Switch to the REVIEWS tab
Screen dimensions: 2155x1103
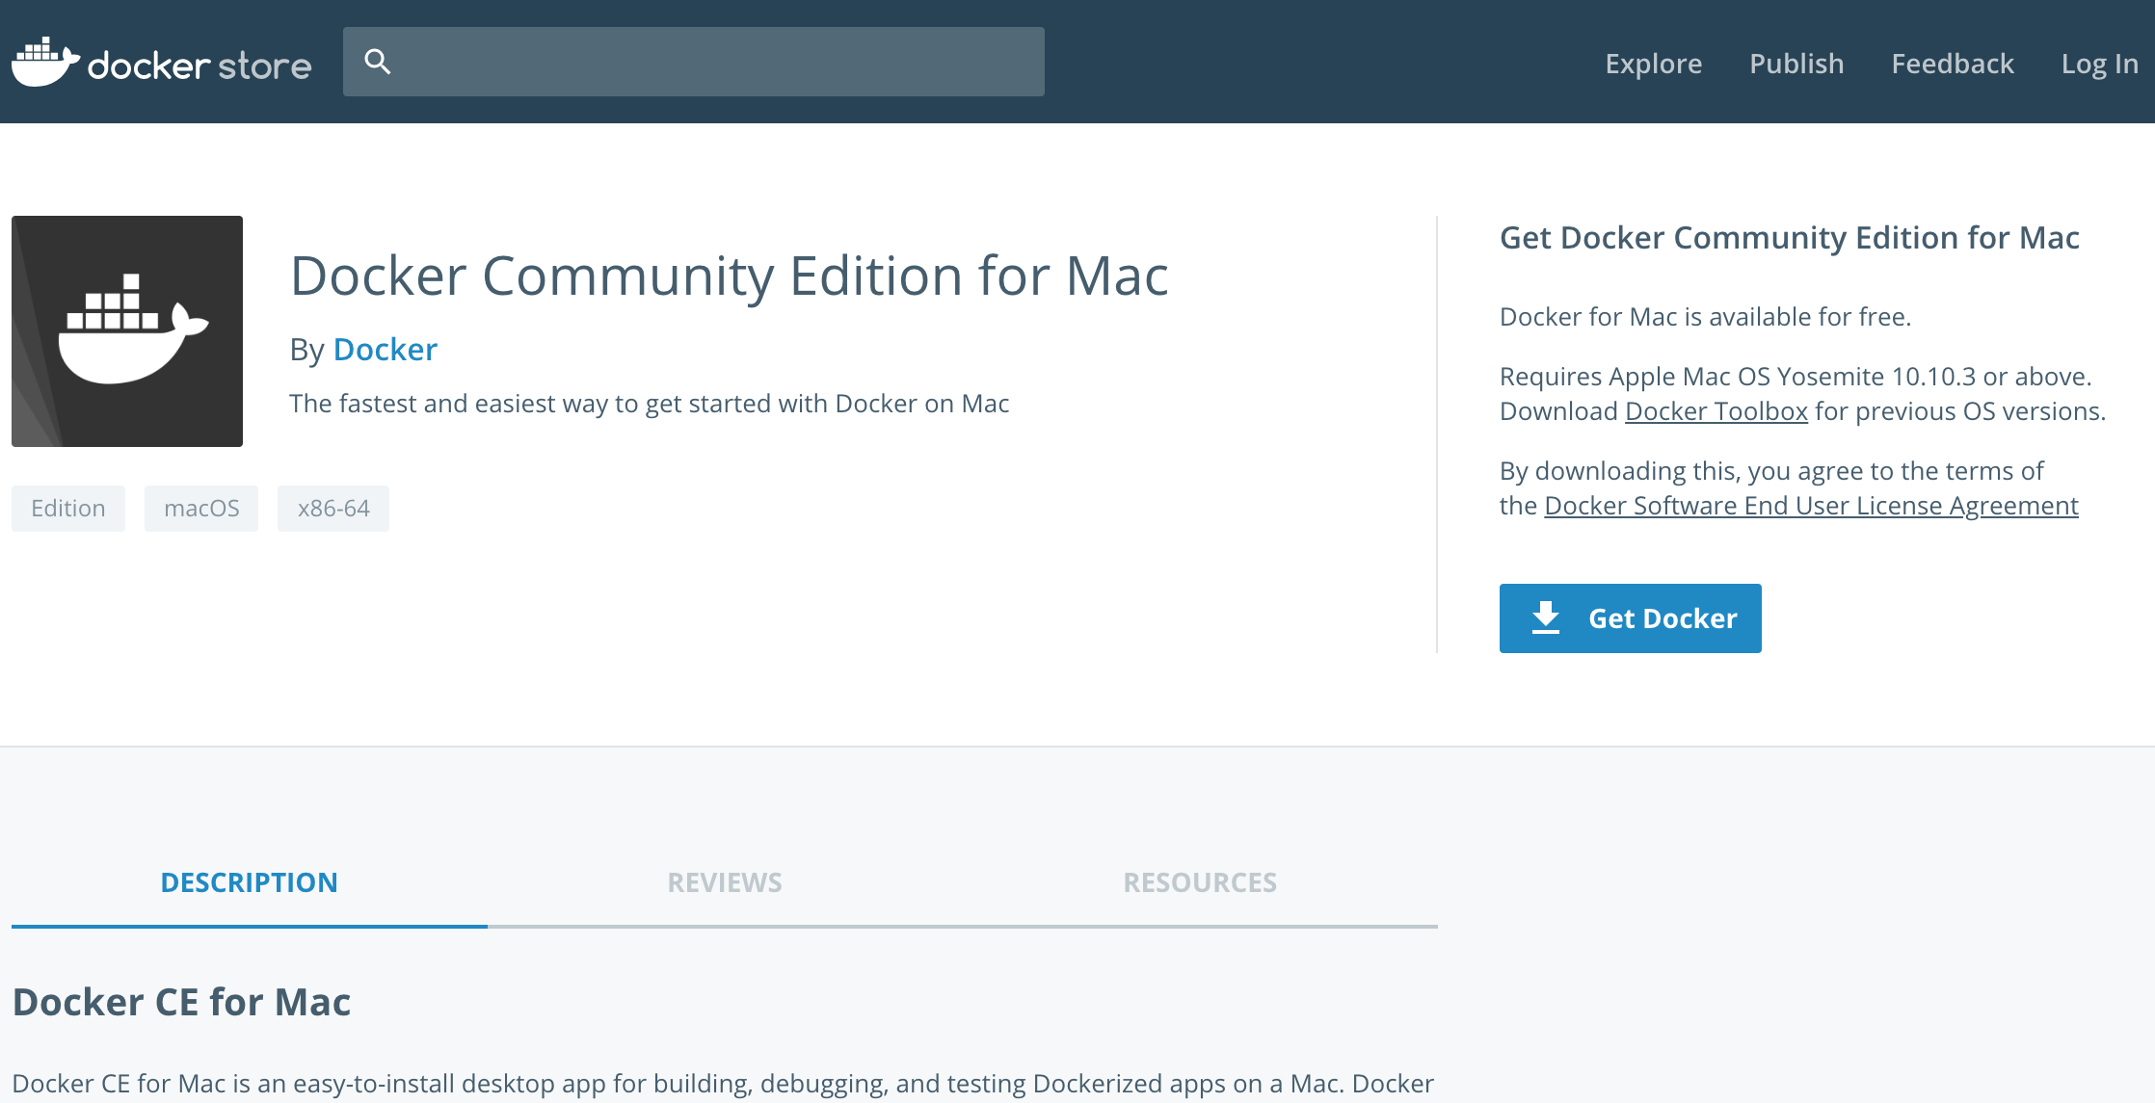[724, 882]
